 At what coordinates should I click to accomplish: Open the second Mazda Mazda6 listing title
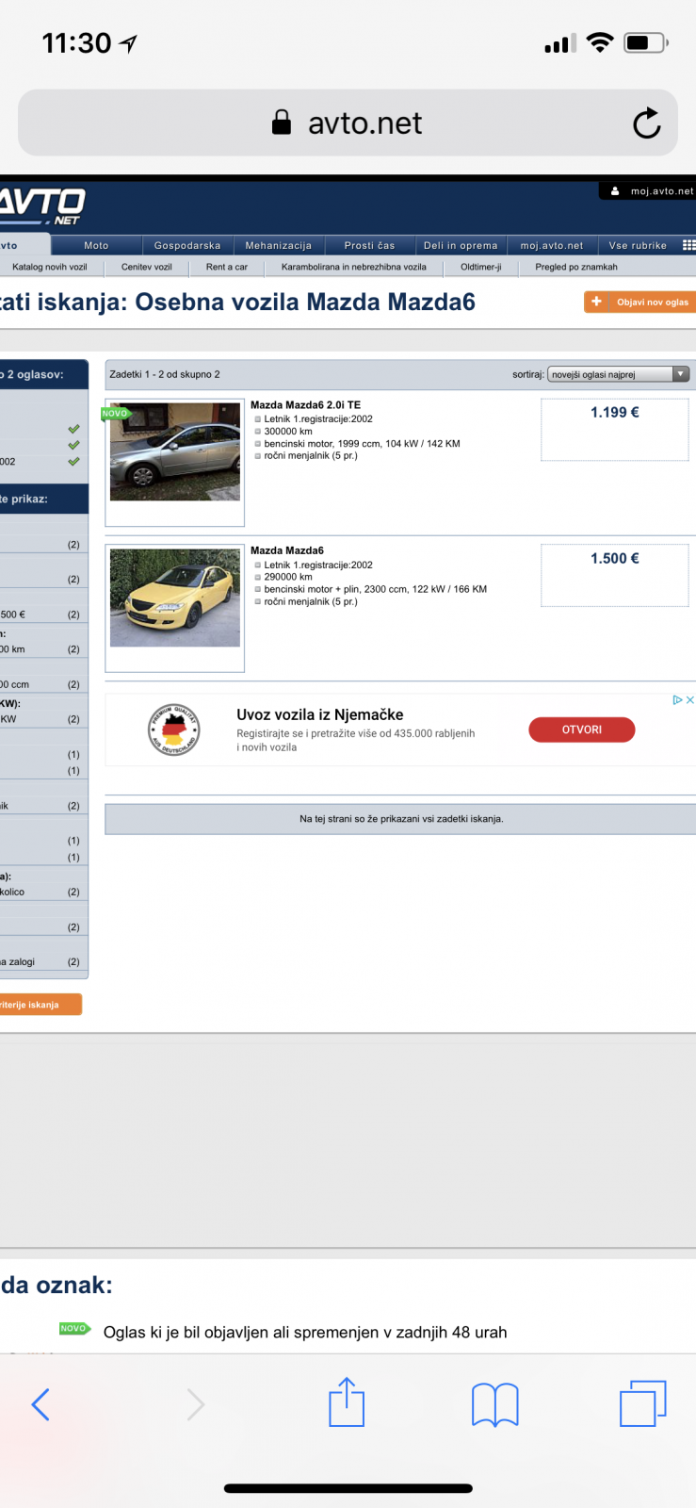(287, 550)
